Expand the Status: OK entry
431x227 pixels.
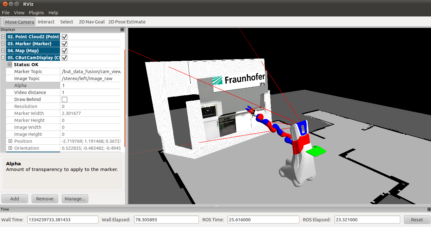(10, 65)
